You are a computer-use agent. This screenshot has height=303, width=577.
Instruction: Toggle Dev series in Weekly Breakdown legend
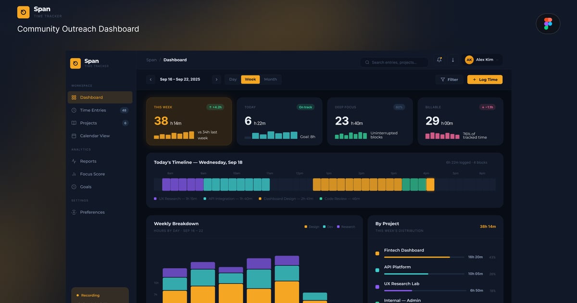click(328, 227)
